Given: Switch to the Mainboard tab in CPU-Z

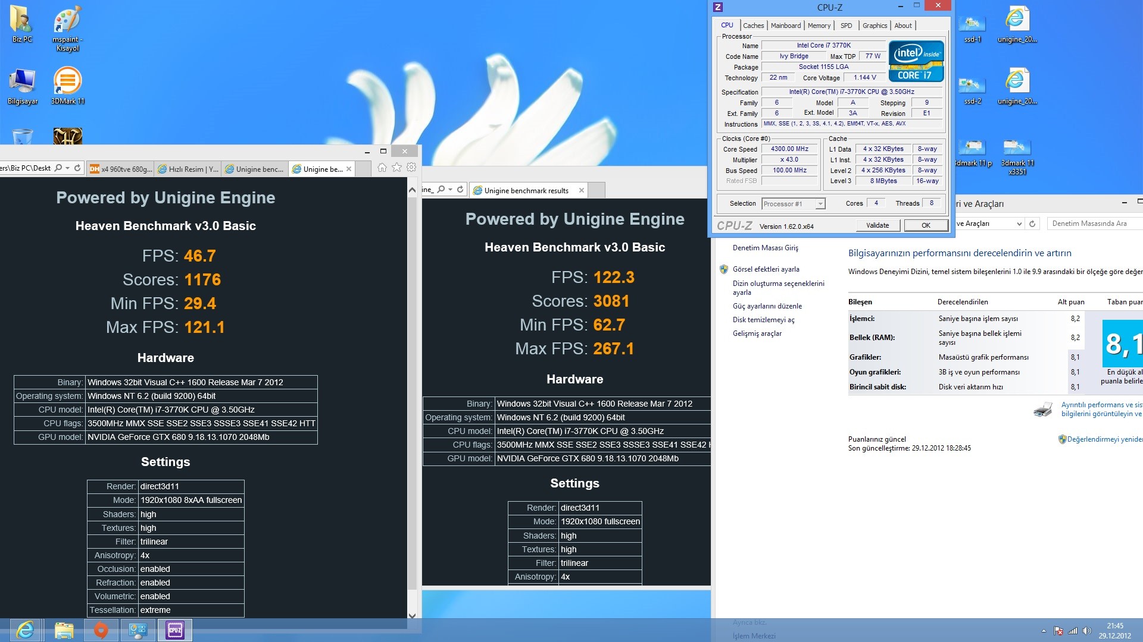Looking at the screenshot, I should coord(786,26).
